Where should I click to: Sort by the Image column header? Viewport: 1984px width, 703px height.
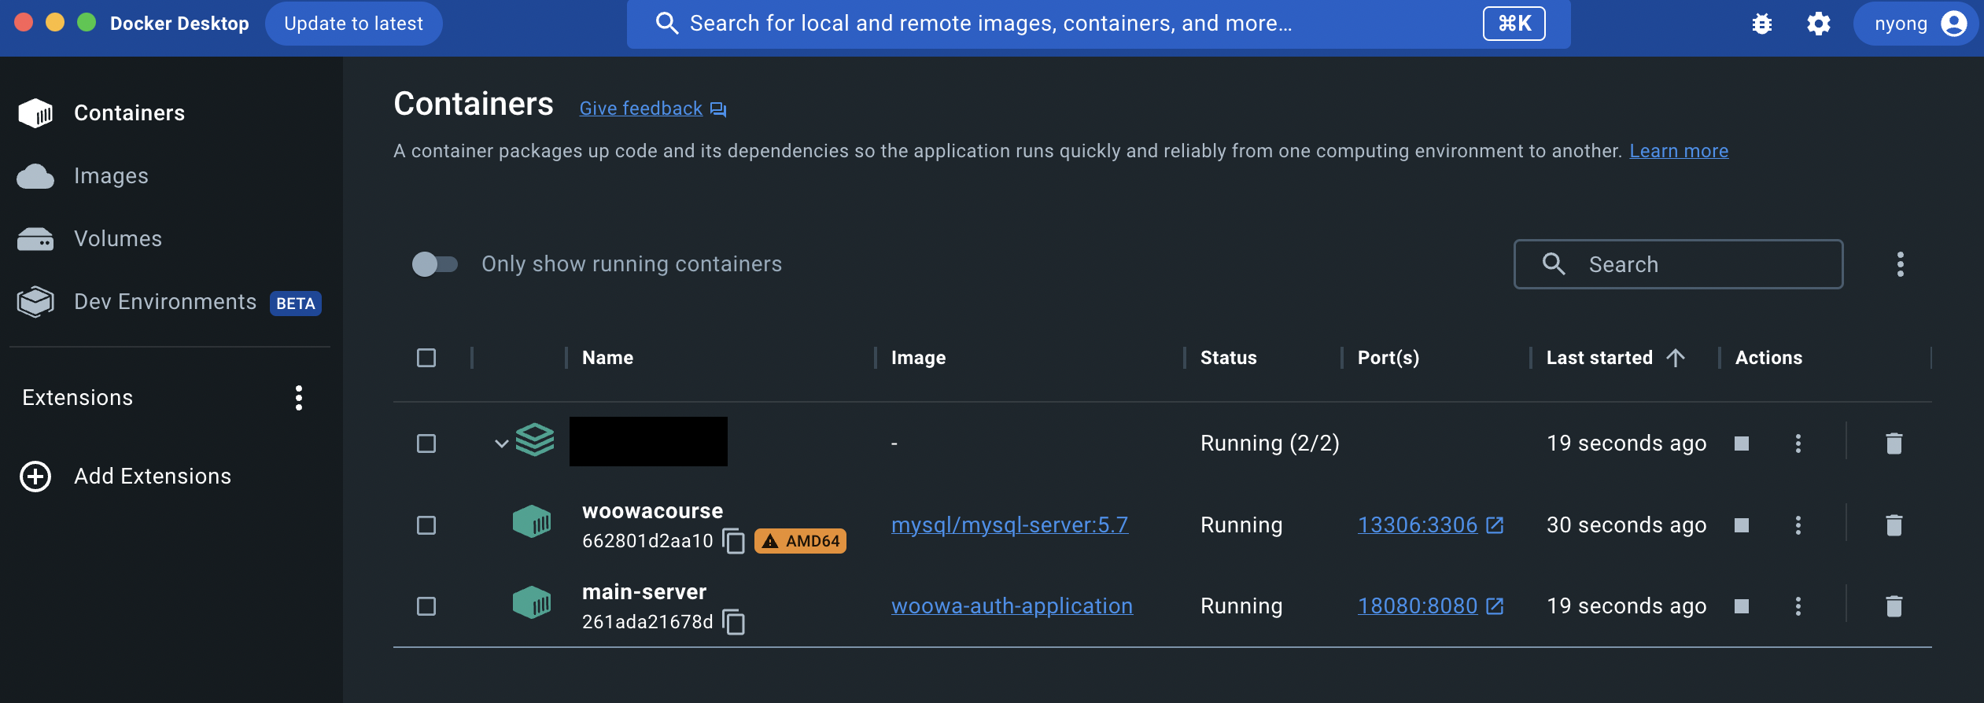pyautogui.click(x=918, y=358)
